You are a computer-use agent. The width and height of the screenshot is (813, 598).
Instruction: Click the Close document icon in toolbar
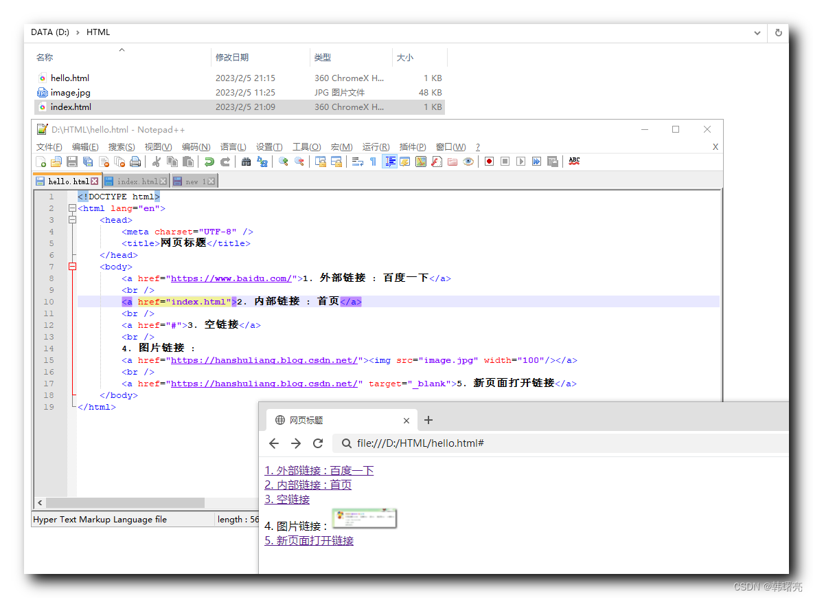coord(104,162)
